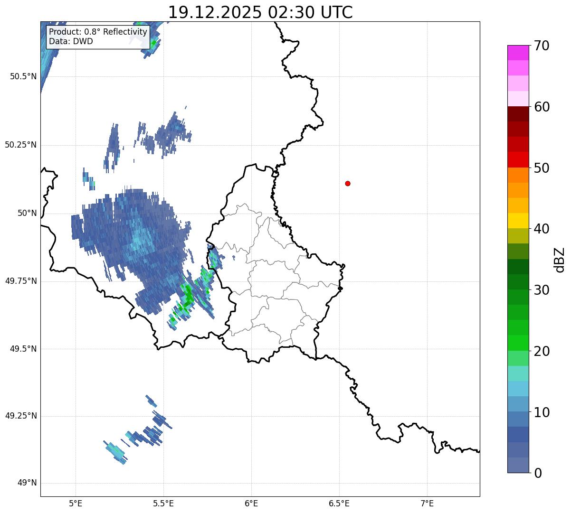Click the 49.5°N latitude label

(x=23, y=349)
